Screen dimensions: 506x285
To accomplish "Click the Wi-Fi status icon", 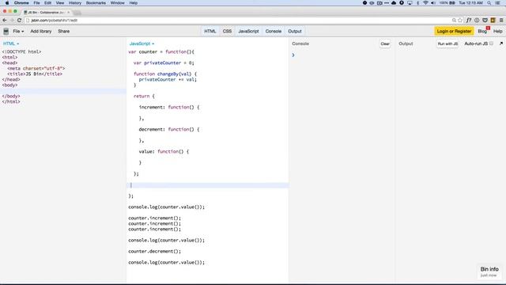I will (425, 3).
